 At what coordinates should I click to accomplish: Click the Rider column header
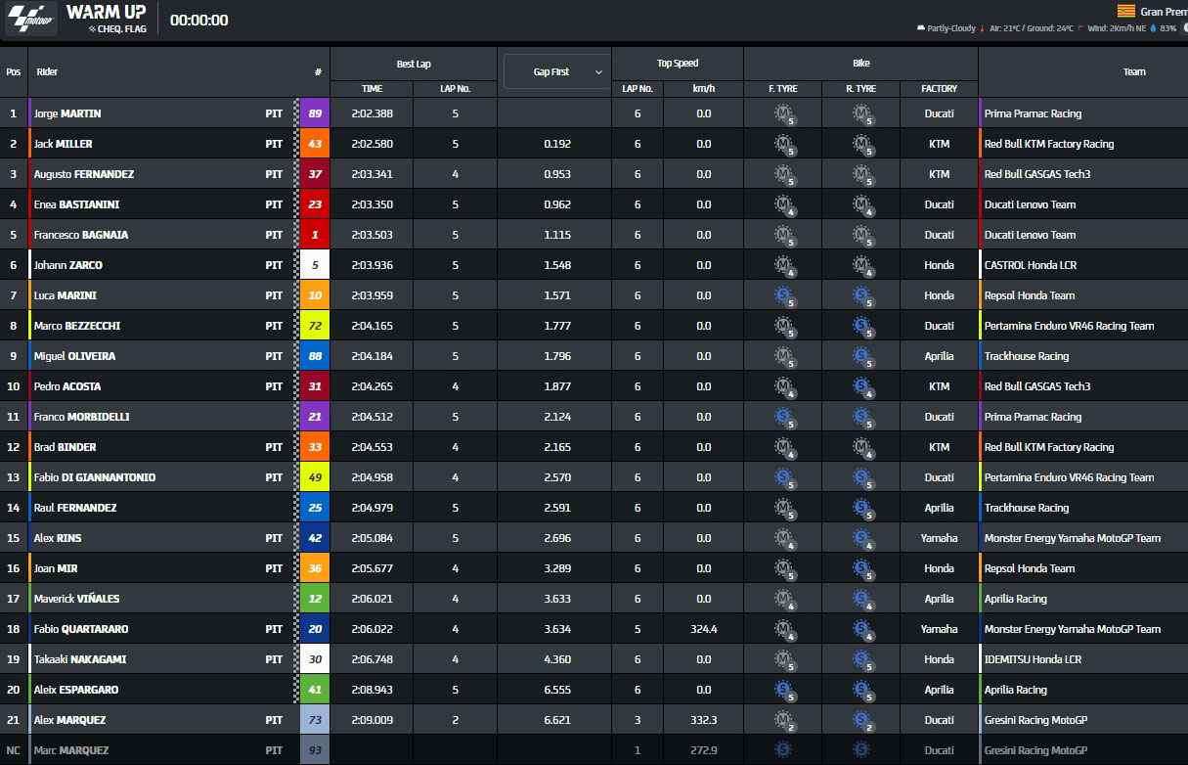click(47, 72)
